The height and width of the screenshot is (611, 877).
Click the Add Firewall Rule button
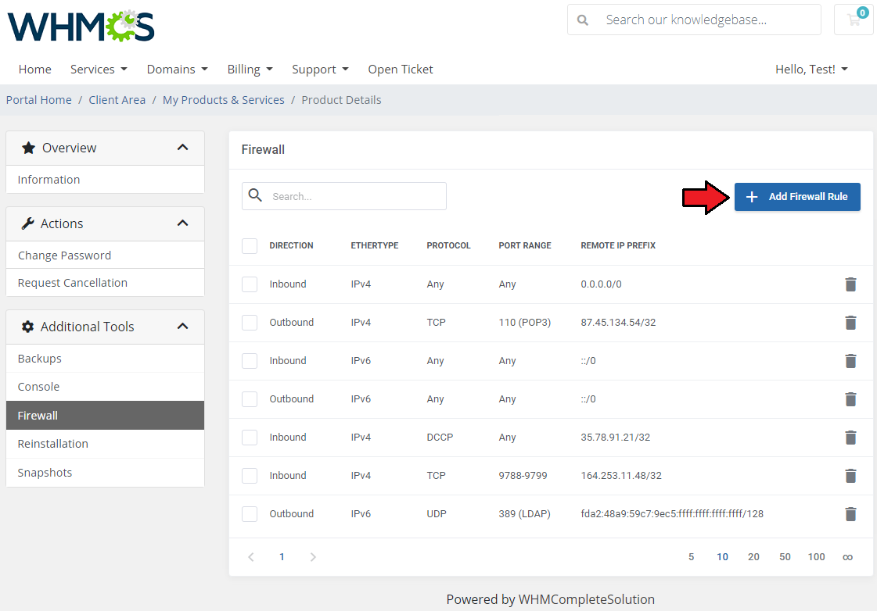(797, 197)
